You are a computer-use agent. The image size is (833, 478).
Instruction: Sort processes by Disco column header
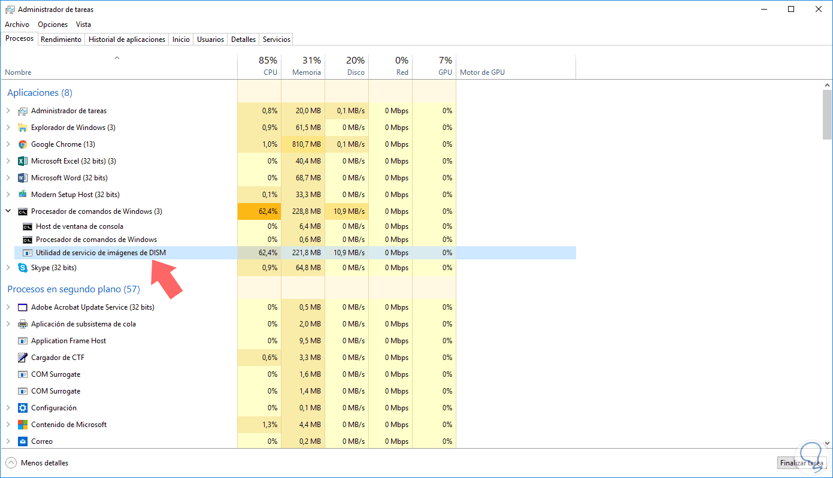pos(347,66)
